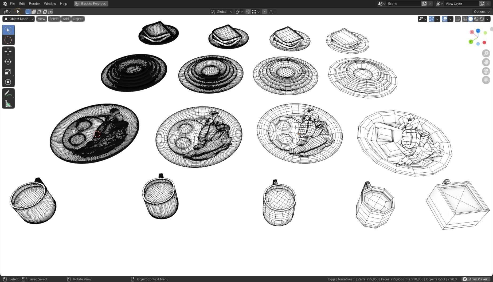Switch perspective/orthographic with grid gizmo
This screenshot has width=493, height=282.
(486, 80)
